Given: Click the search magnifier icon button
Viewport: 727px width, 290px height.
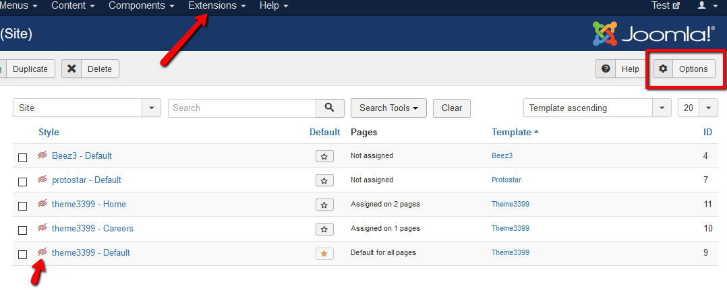Looking at the screenshot, I should tap(330, 108).
